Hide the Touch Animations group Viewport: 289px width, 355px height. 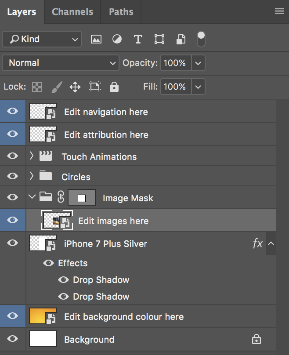[x=13, y=156]
